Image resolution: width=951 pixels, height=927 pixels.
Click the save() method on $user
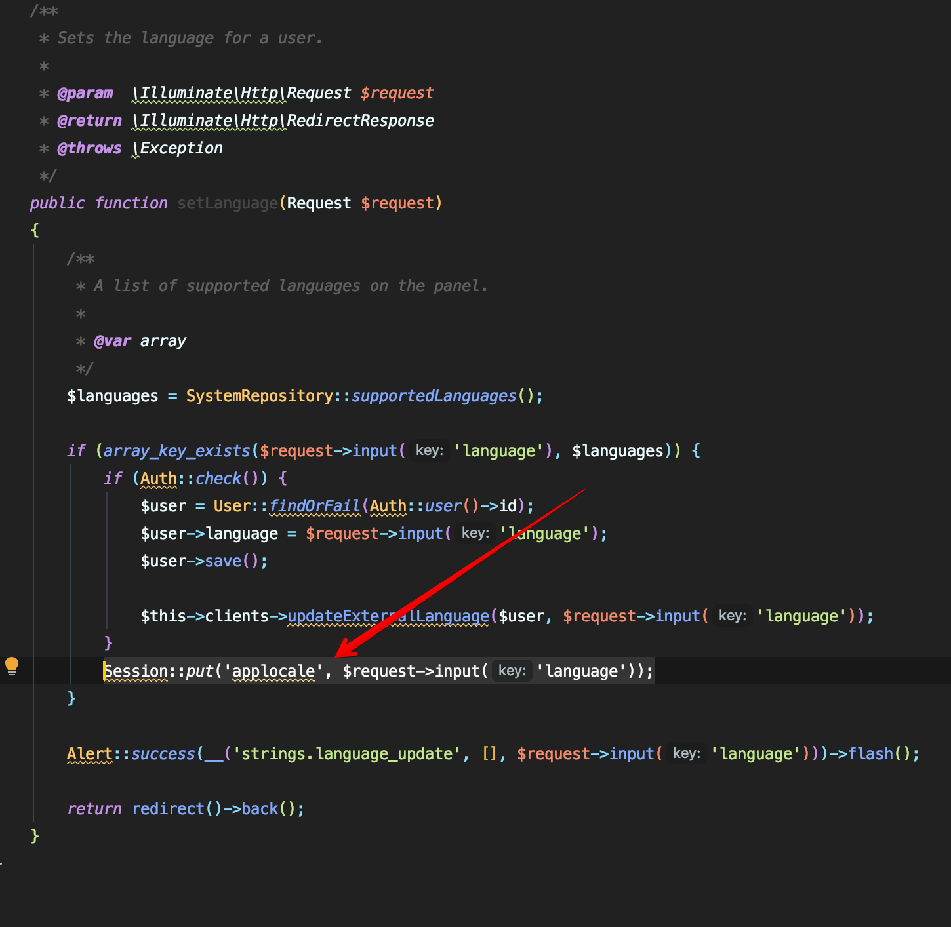223,561
